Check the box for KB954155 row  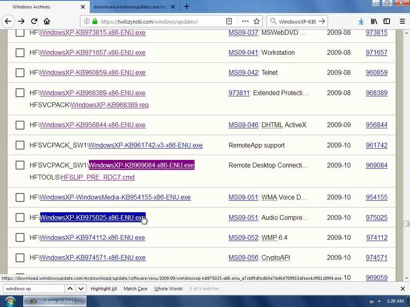pos(20,197)
